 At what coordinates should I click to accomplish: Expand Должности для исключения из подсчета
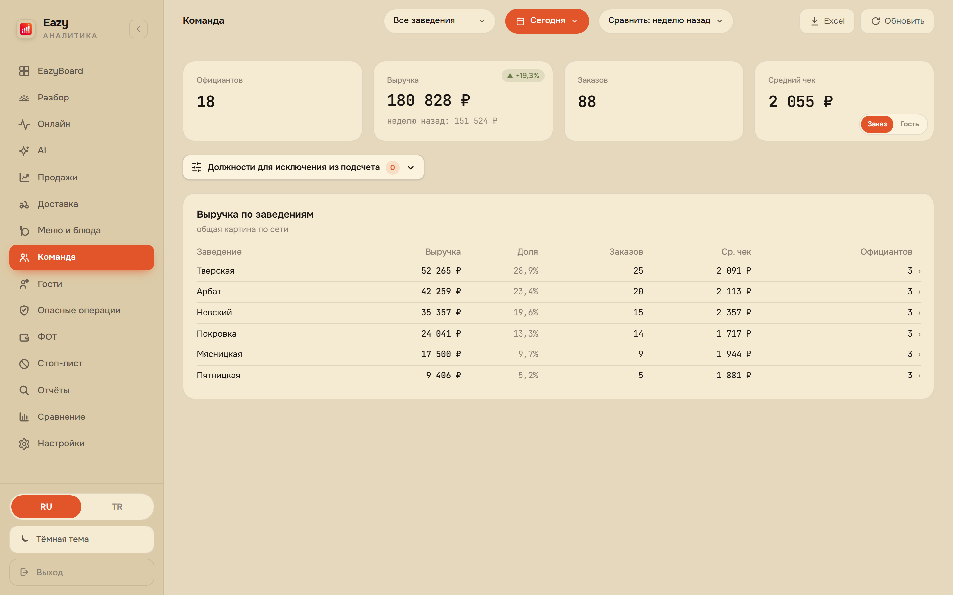point(303,167)
